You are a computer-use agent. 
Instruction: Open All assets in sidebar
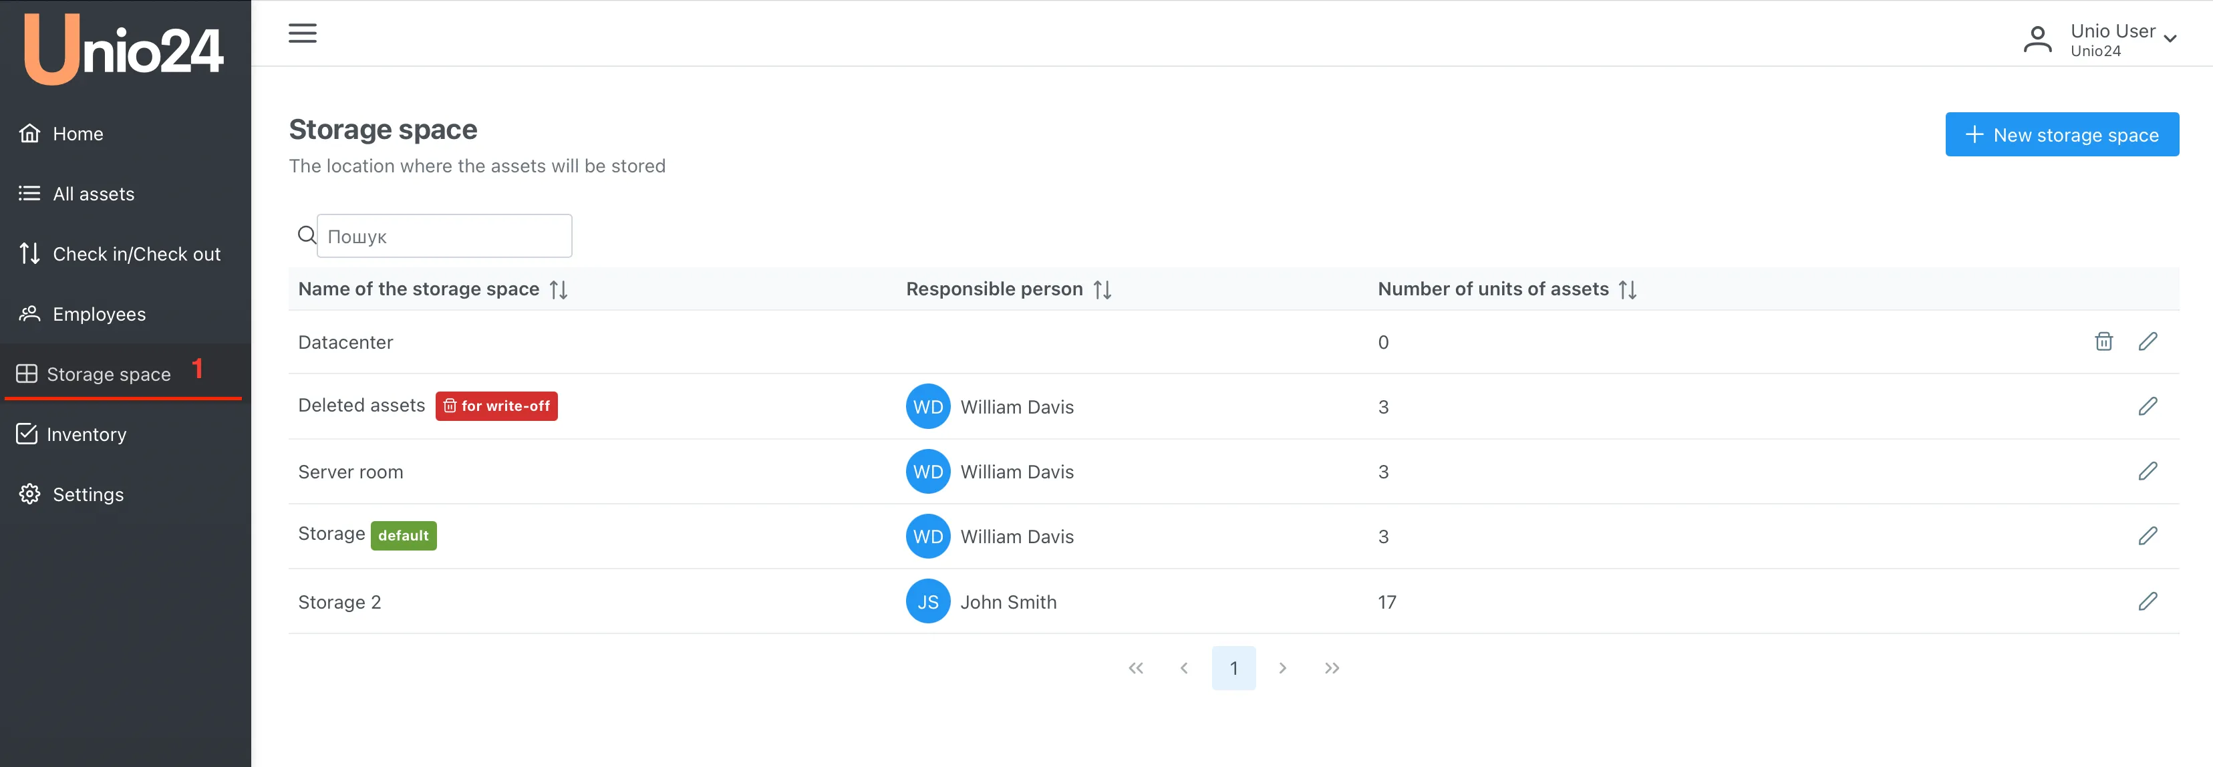93,194
